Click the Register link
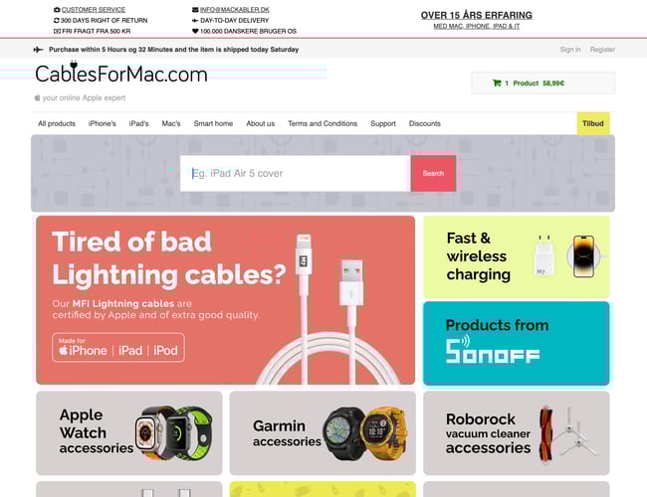647x497 pixels. click(x=602, y=50)
